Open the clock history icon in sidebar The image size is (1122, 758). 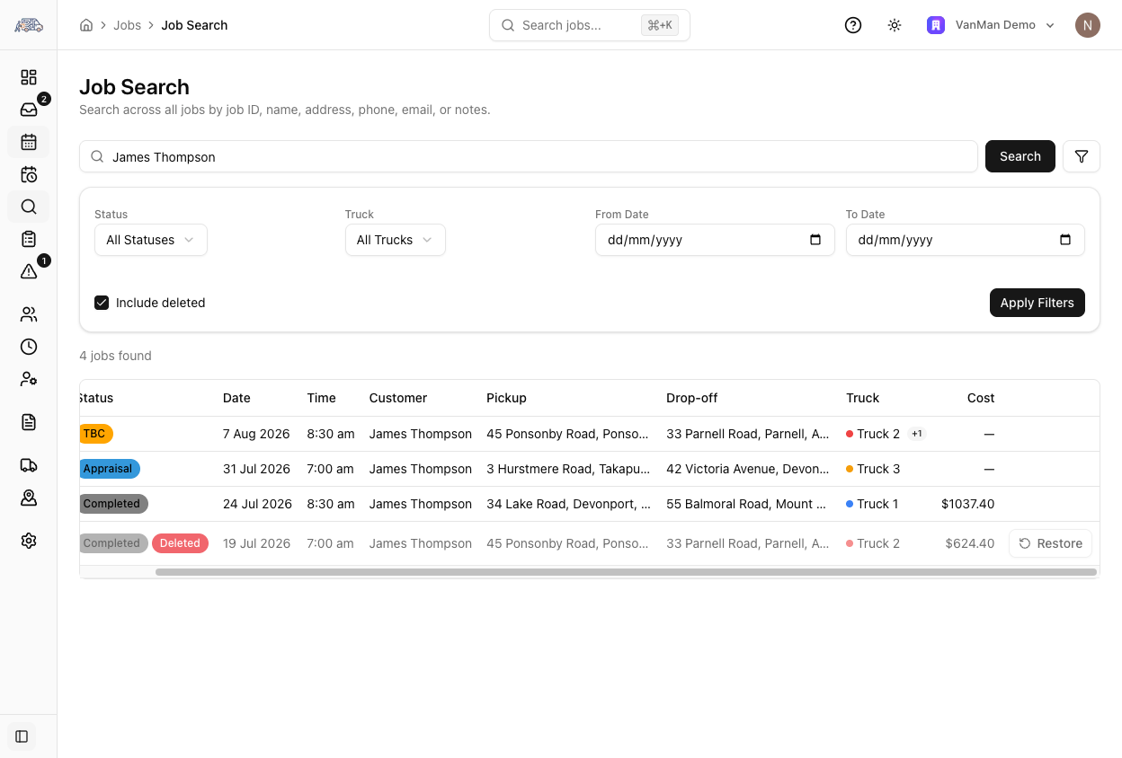29,347
